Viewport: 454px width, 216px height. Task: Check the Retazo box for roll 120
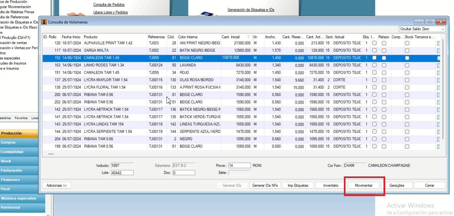click(384, 43)
